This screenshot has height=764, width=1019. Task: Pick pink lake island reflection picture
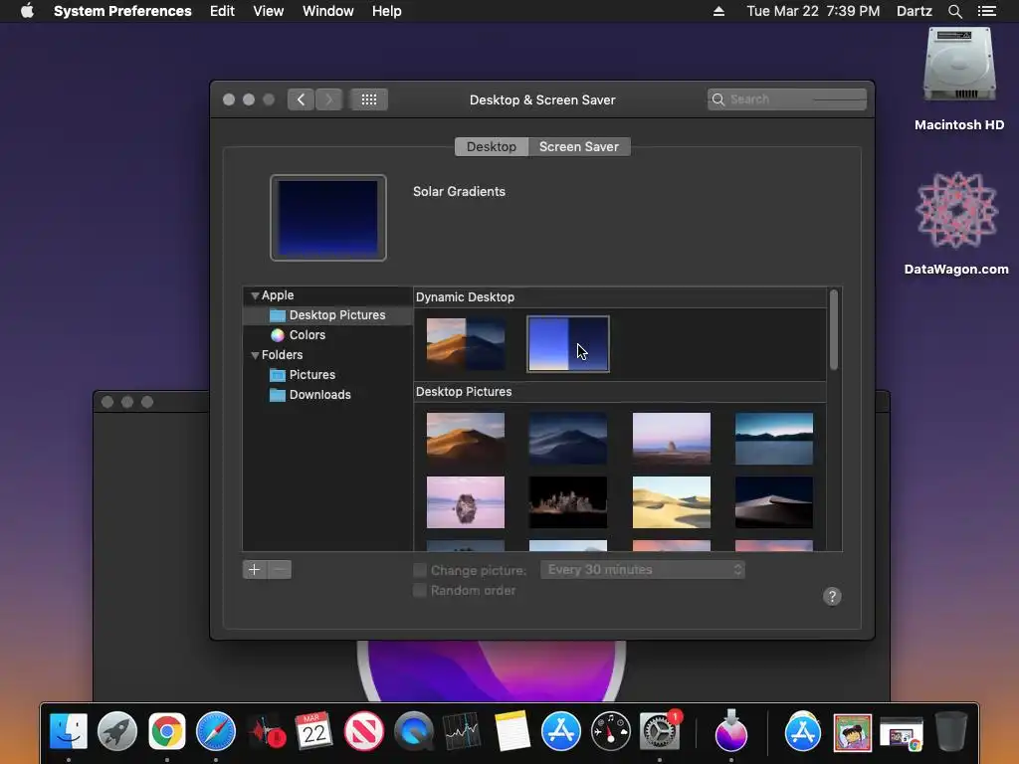[466, 502]
